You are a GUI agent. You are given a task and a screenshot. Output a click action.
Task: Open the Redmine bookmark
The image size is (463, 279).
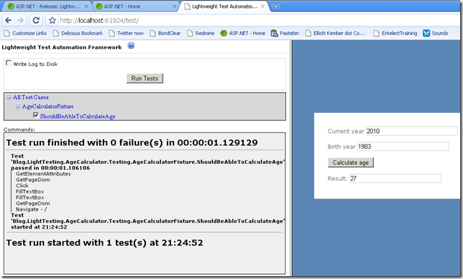tap(201, 33)
